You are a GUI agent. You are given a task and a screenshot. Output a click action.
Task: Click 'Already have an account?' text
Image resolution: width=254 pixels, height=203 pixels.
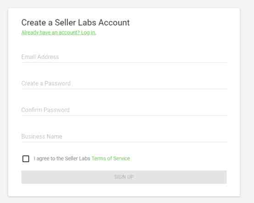(51, 33)
